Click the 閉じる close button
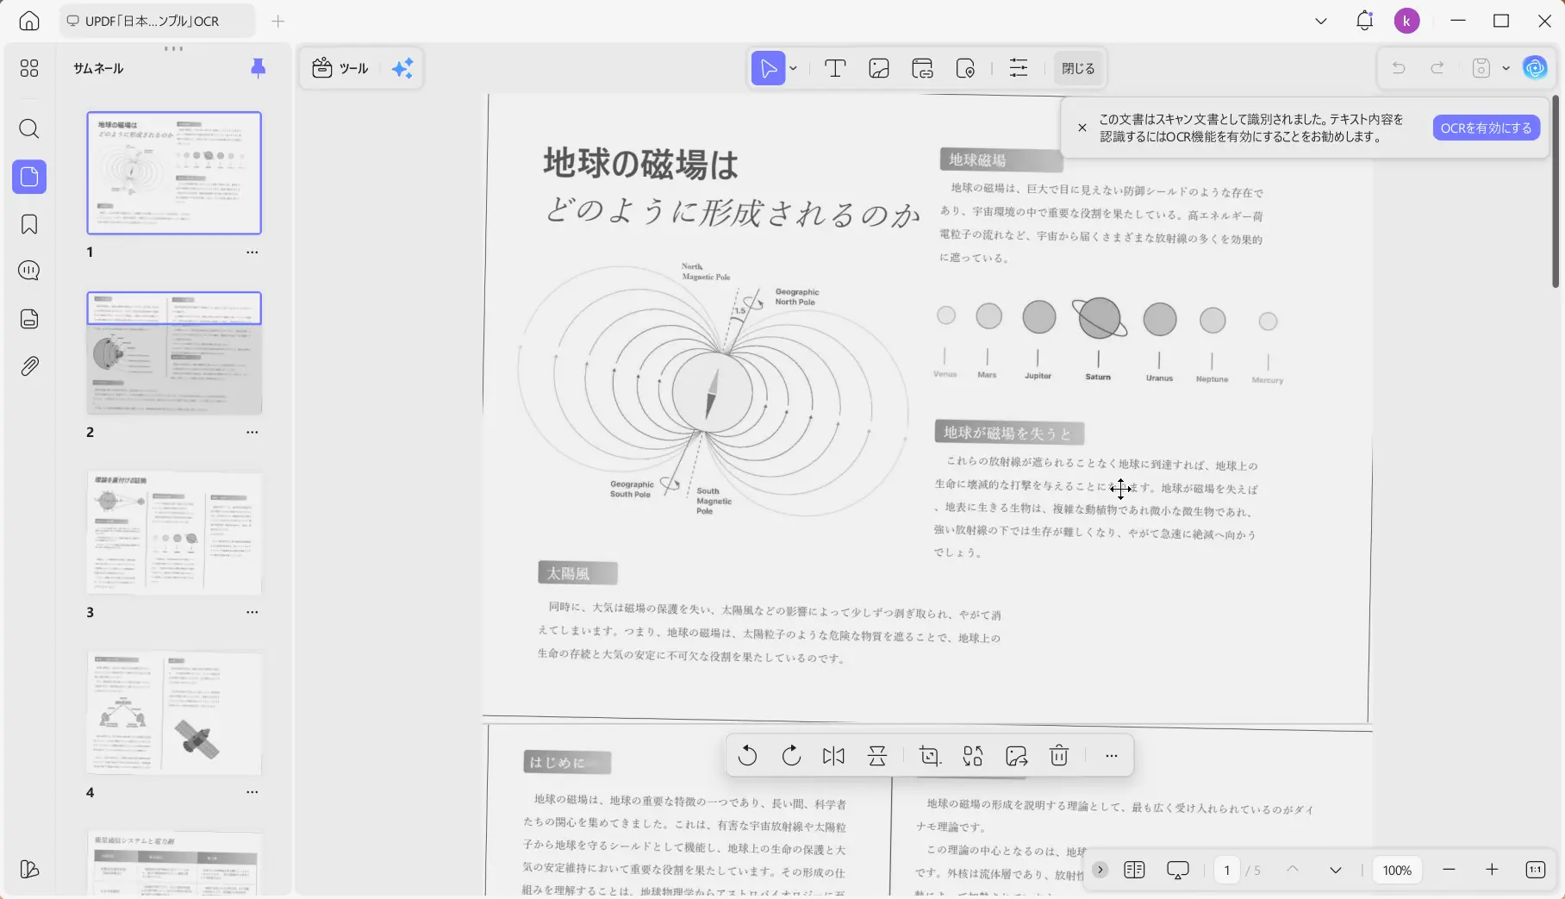 [1078, 68]
